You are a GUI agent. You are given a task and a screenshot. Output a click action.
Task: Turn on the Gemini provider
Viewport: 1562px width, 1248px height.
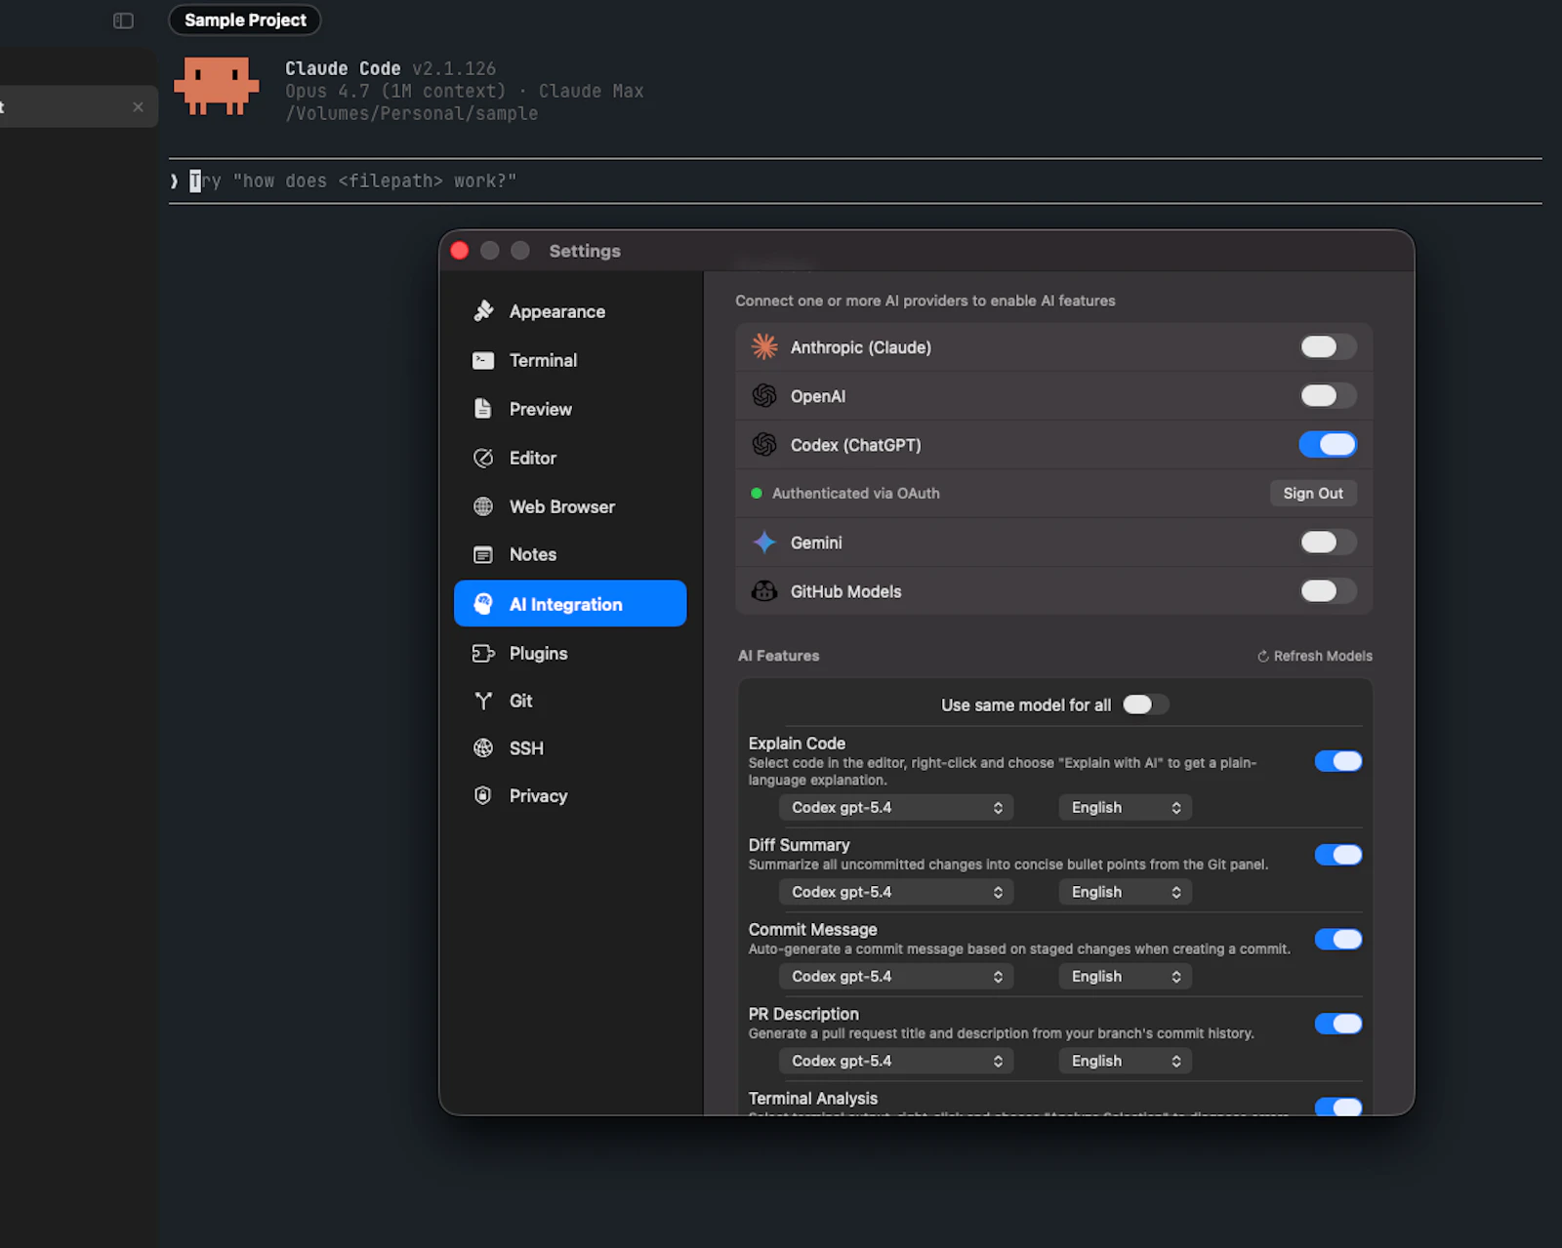point(1328,542)
